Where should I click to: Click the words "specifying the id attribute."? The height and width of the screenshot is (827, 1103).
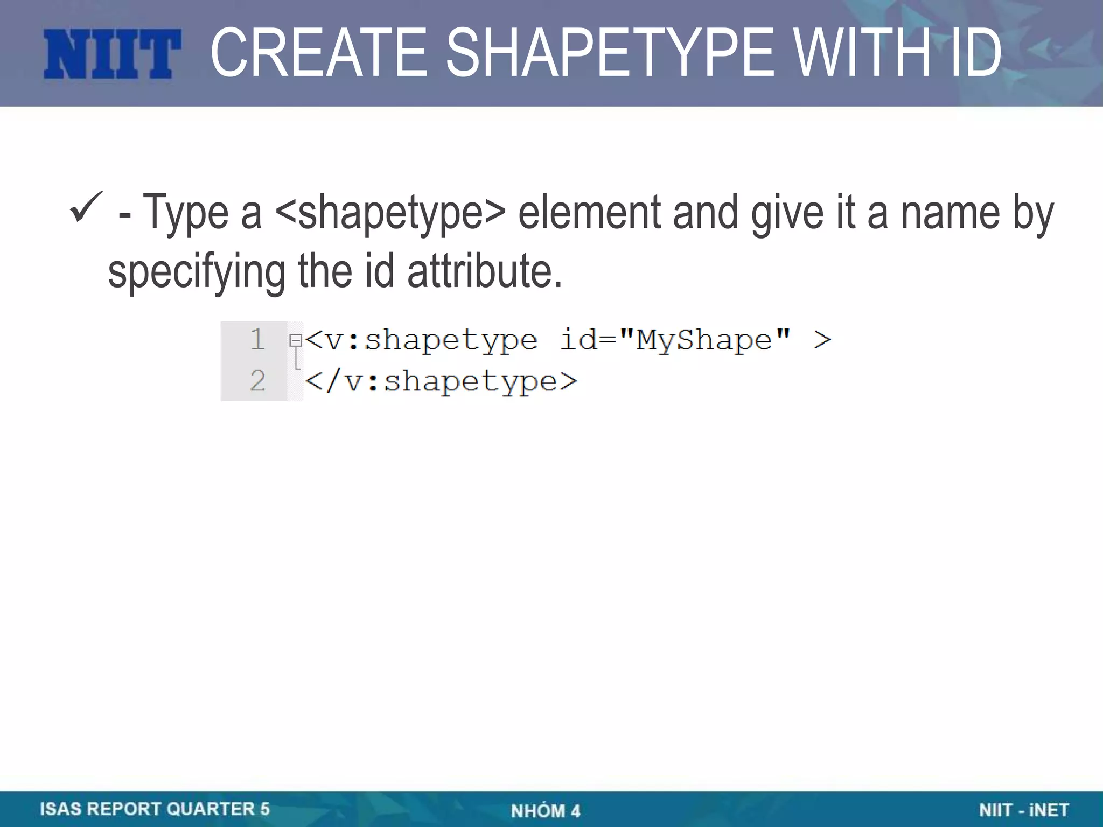pyautogui.click(x=335, y=271)
